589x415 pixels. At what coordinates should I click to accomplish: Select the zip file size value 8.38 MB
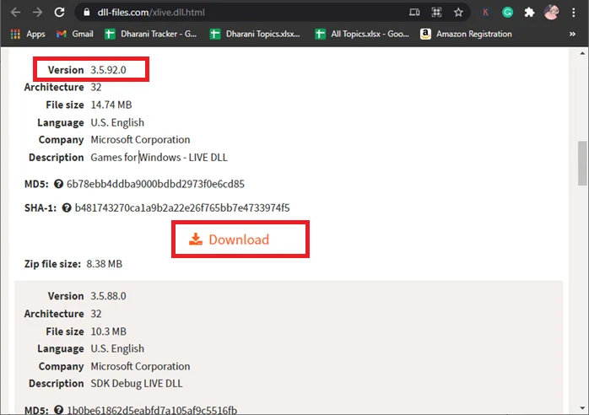(105, 264)
